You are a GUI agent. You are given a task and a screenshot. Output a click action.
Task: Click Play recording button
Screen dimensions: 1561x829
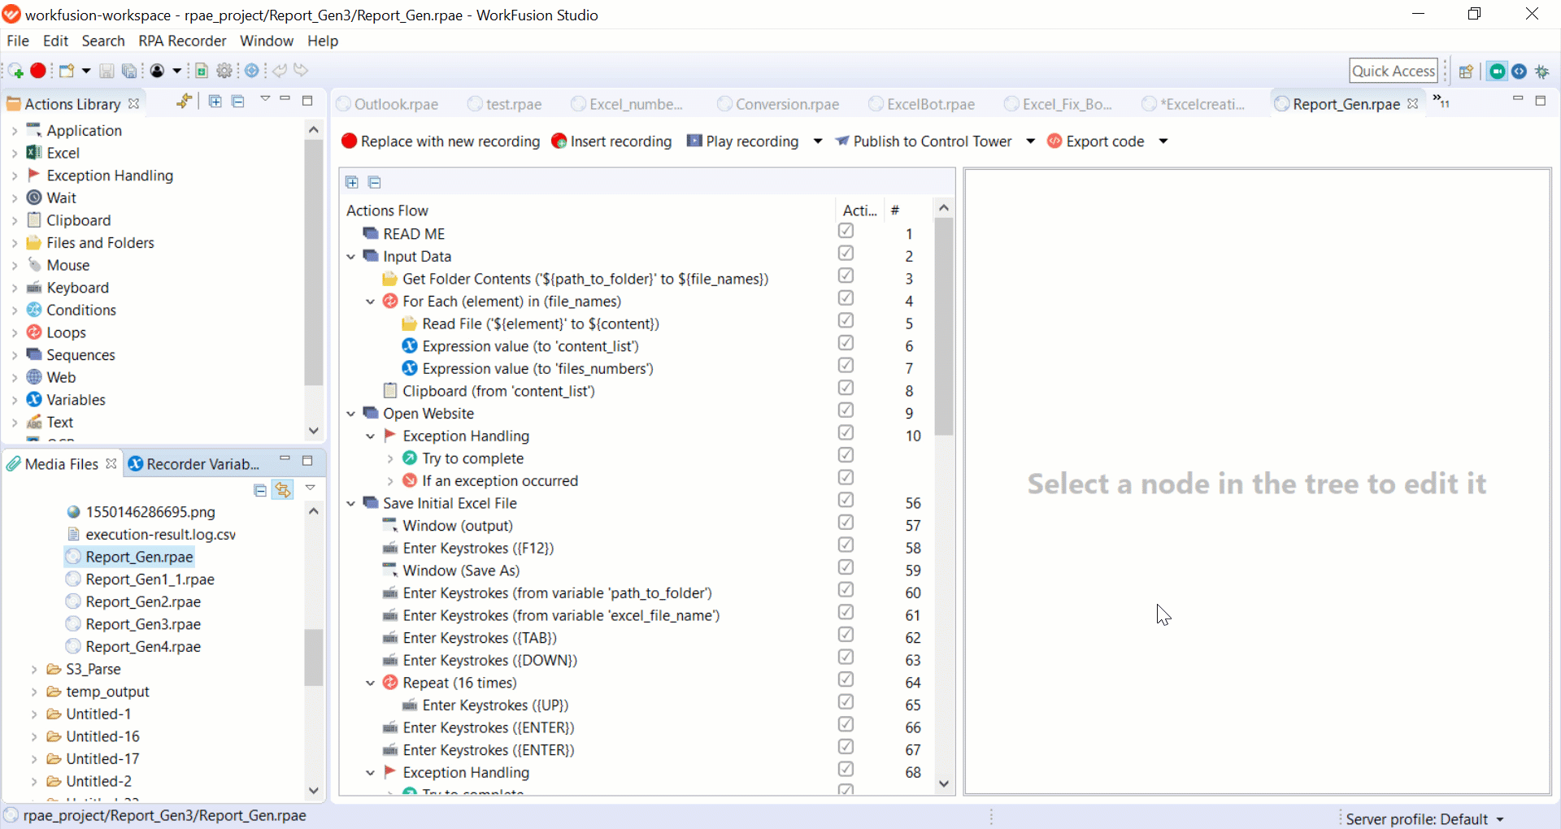coord(743,141)
